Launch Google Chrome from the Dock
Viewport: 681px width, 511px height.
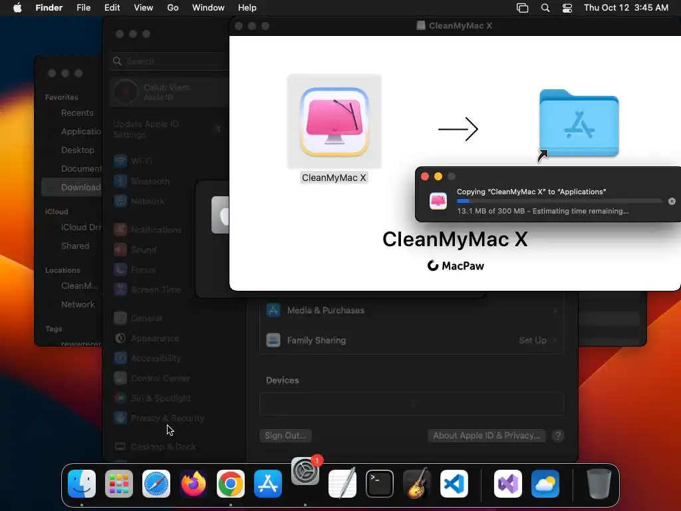pyautogui.click(x=231, y=484)
